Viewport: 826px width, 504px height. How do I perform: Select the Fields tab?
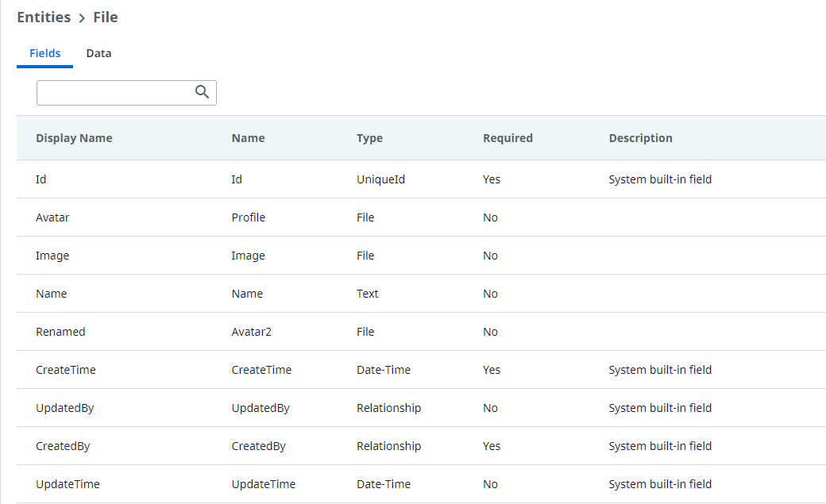(44, 53)
